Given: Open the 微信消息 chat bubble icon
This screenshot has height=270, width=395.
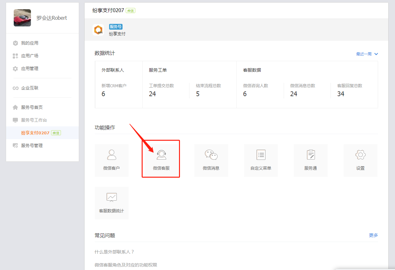Looking at the screenshot, I should tap(211, 155).
